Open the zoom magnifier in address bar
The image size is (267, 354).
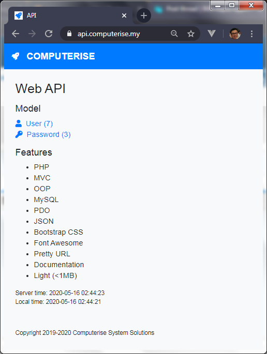click(174, 34)
